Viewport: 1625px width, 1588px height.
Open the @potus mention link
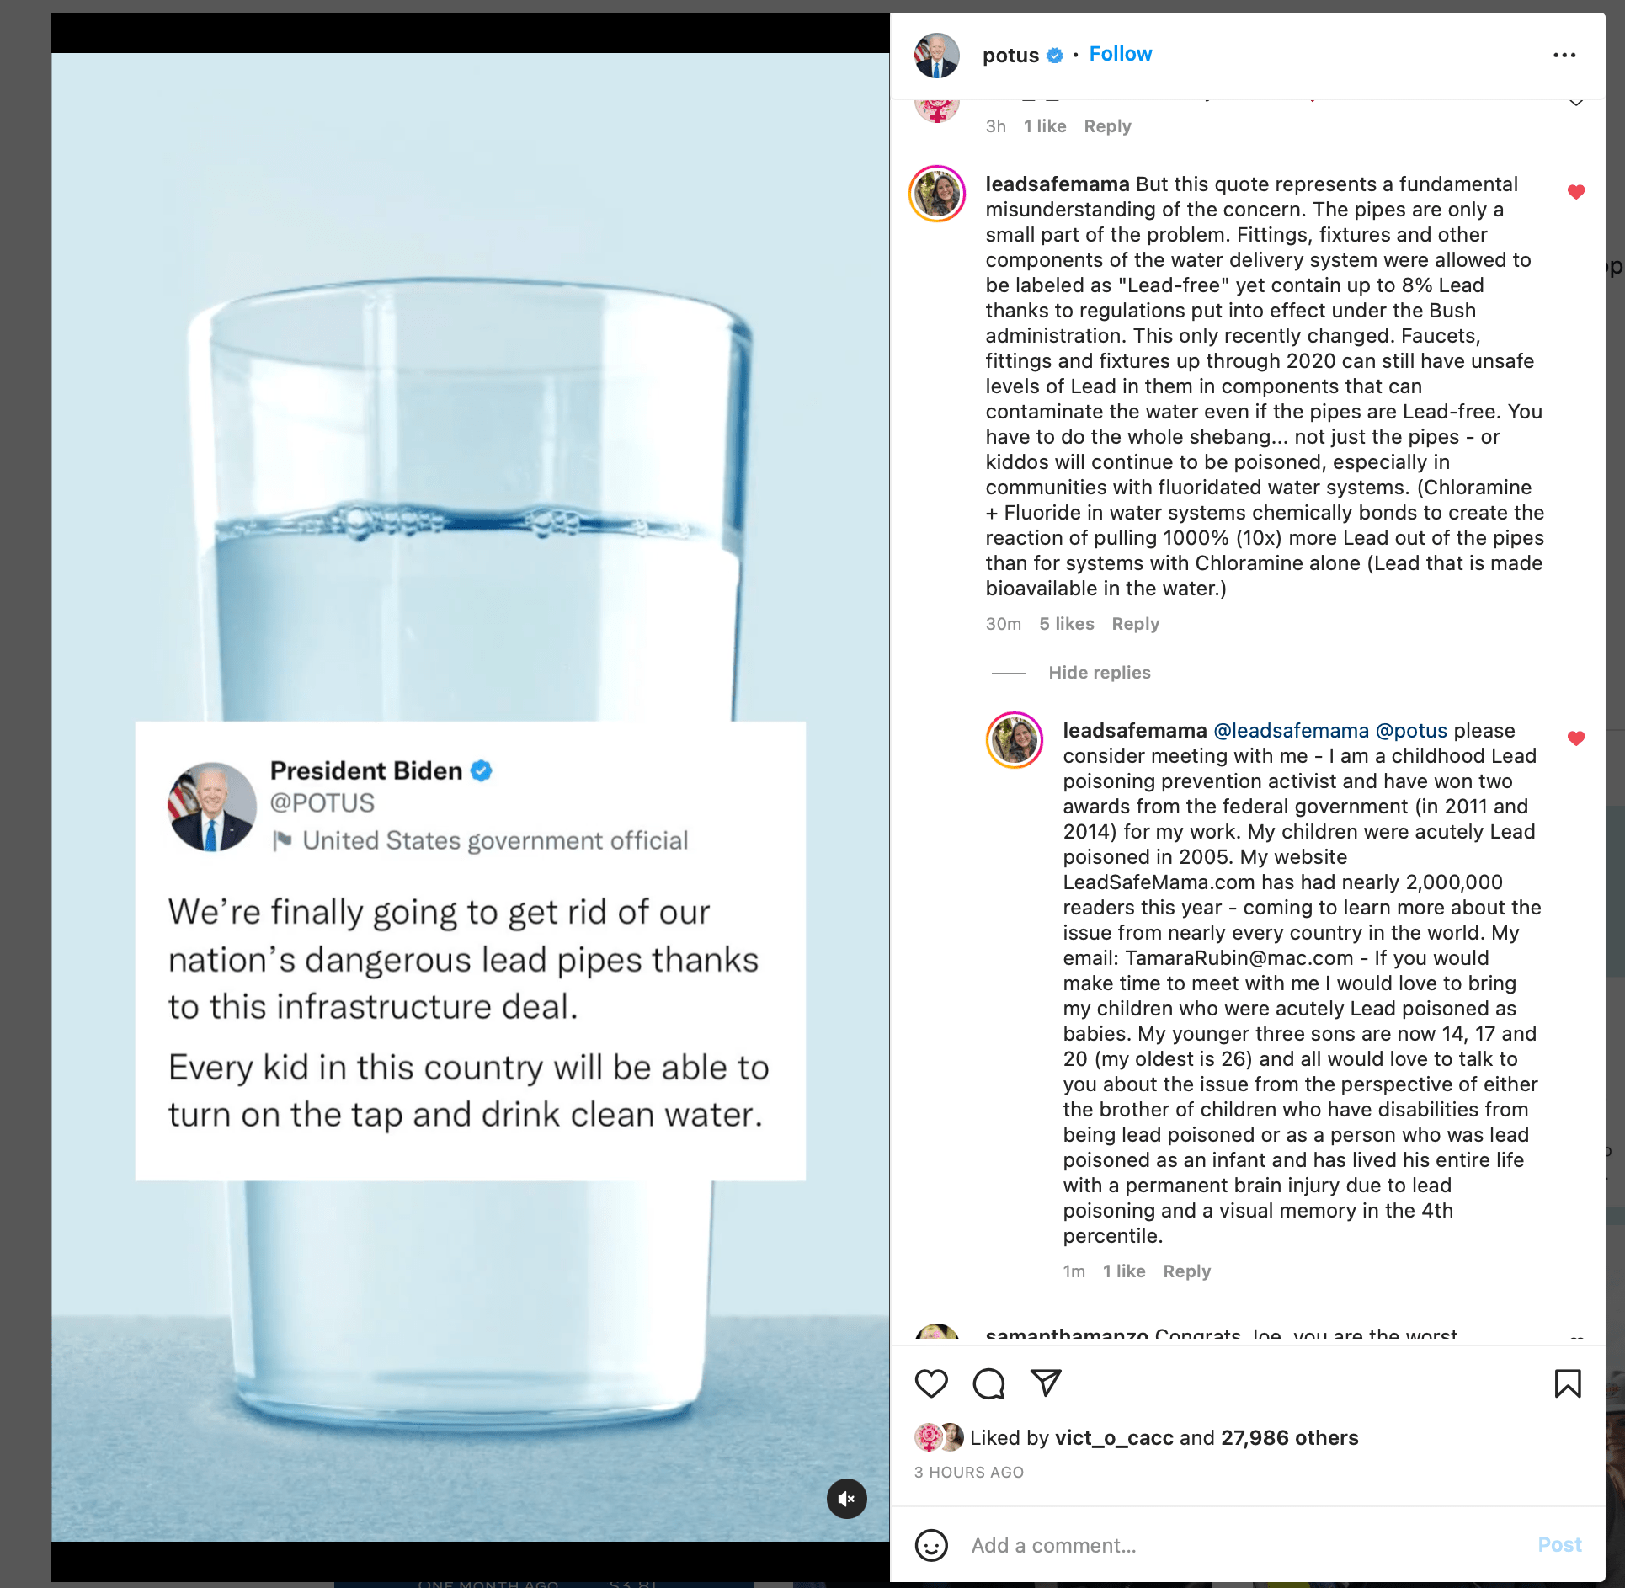(1411, 731)
